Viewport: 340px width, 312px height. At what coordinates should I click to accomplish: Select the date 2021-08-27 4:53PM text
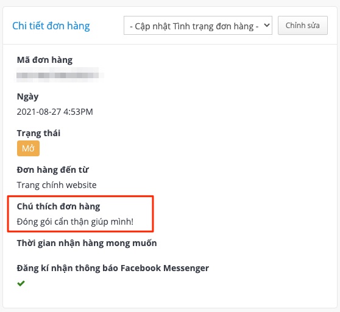pos(55,112)
